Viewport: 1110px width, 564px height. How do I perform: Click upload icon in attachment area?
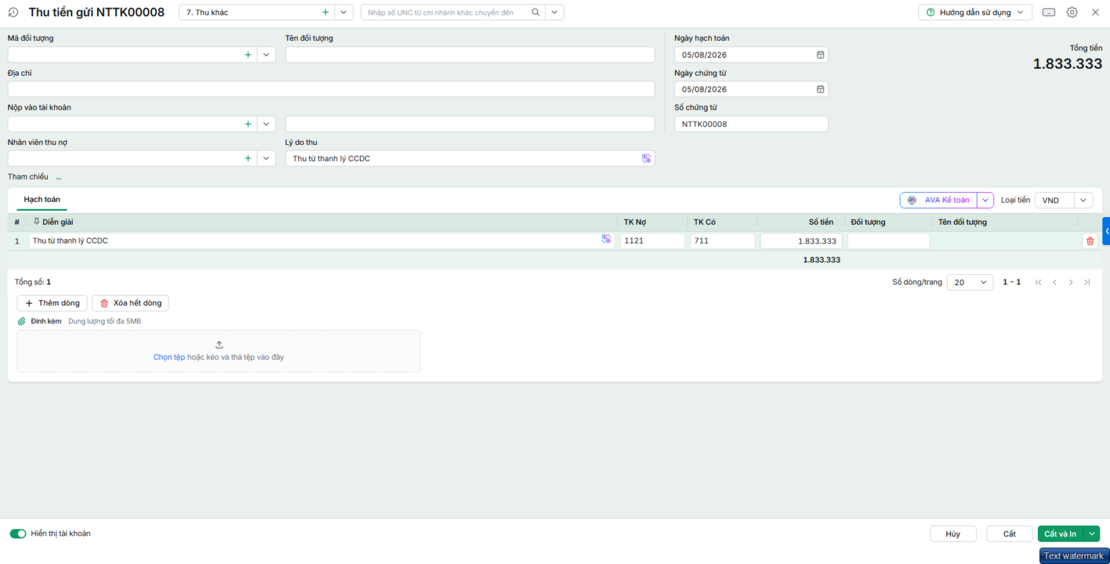point(219,345)
